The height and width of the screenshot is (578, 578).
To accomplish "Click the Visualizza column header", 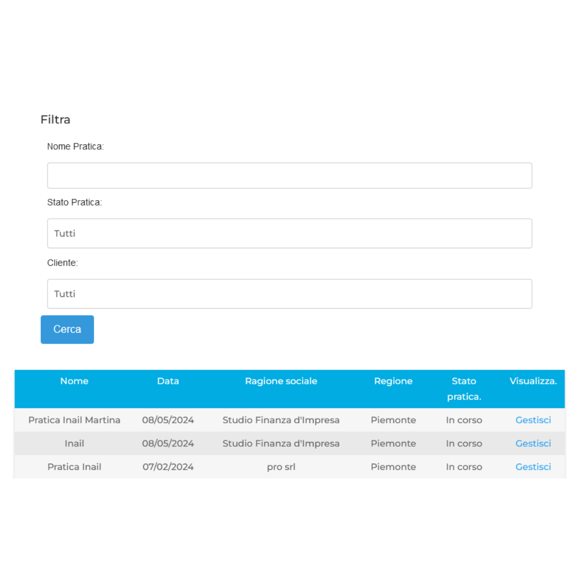I will tap(533, 381).
